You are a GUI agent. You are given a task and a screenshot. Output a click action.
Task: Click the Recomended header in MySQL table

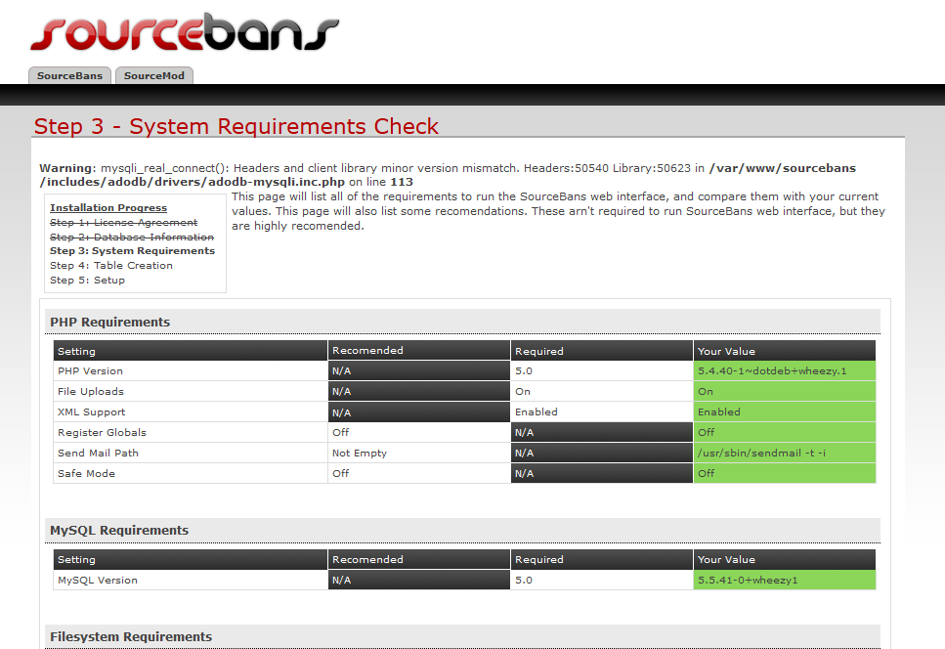(367, 560)
